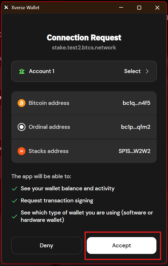Click the green Account 1 wallet icon

(x=22, y=71)
